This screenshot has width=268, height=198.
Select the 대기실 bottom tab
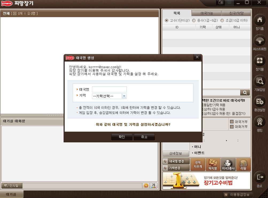(x=11, y=194)
